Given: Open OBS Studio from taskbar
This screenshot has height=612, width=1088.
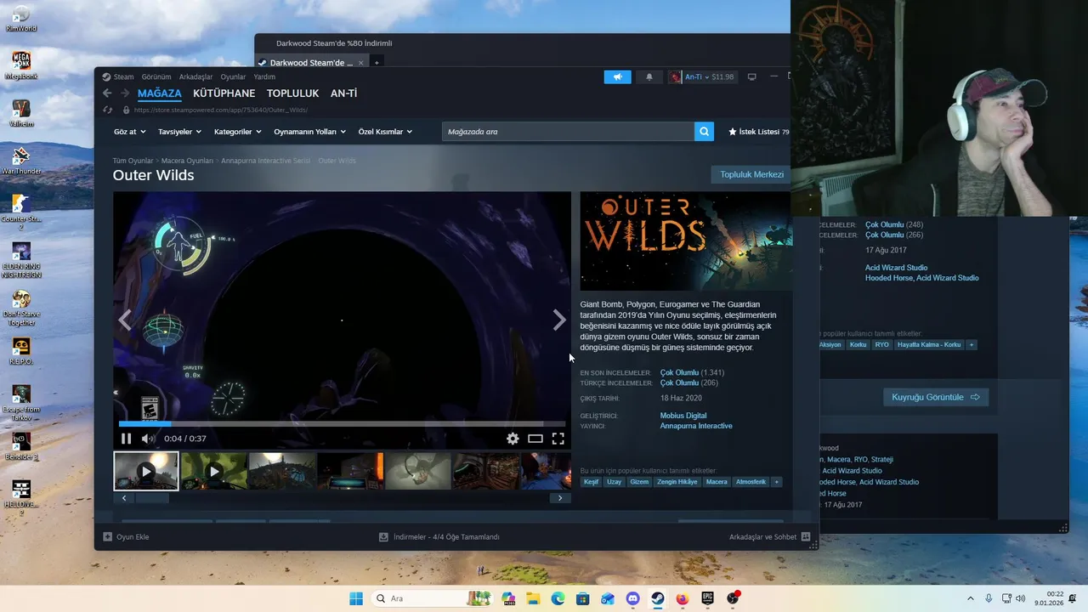Looking at the screenshot, I should click(x=733, y=598).
